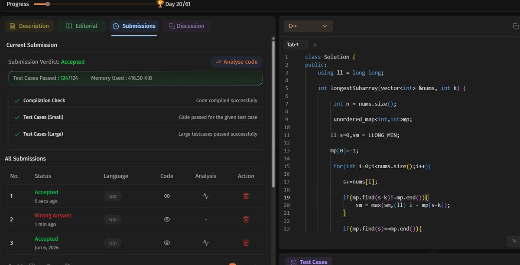Select the Submissions tab
The width and height of the screenshot is (520, 265).
[134, 26]
